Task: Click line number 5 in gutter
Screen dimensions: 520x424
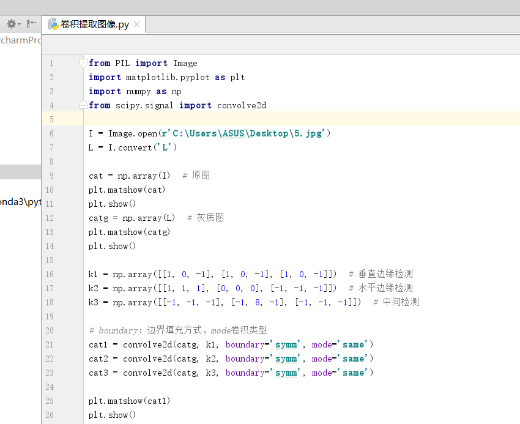Action: point(51,119)
